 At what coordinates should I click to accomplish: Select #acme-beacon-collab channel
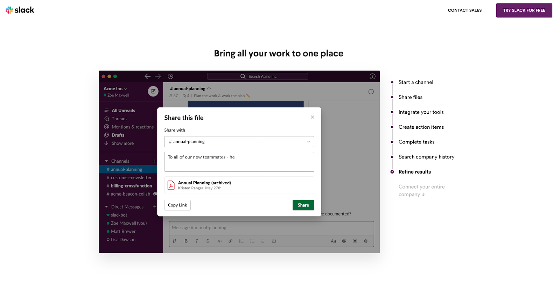pyautogui.click(x=128, y=194)
